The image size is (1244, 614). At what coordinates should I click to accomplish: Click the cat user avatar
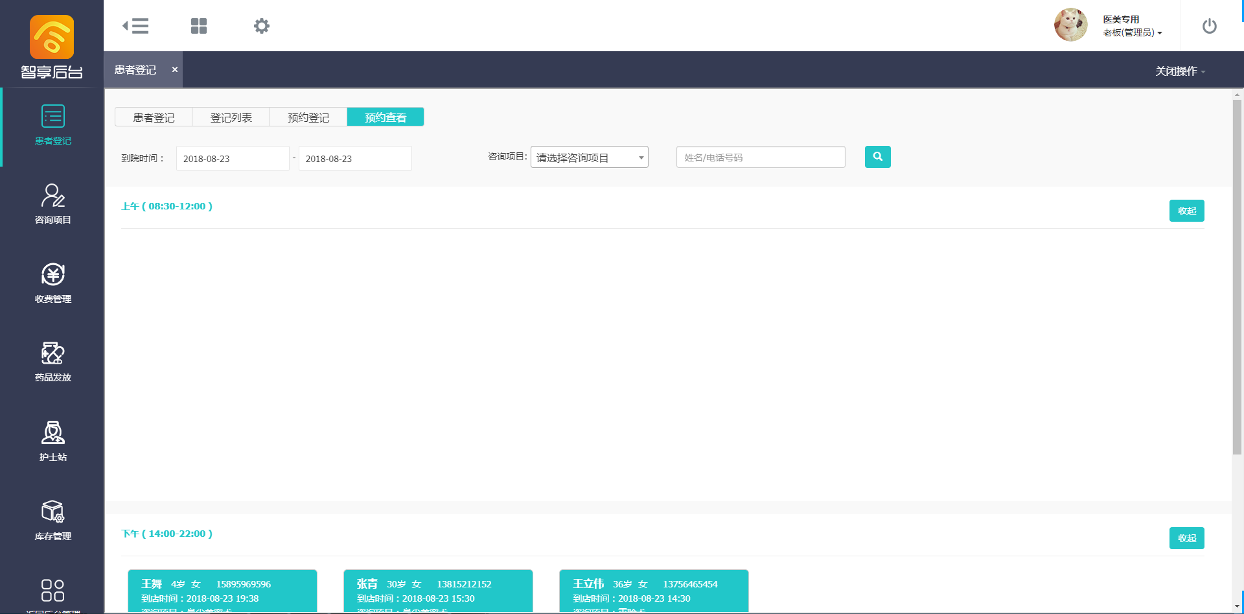[1071, 25]
